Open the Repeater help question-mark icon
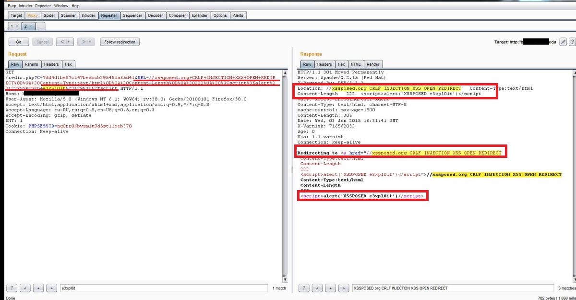The image size is (576, 300). point(572,42)
